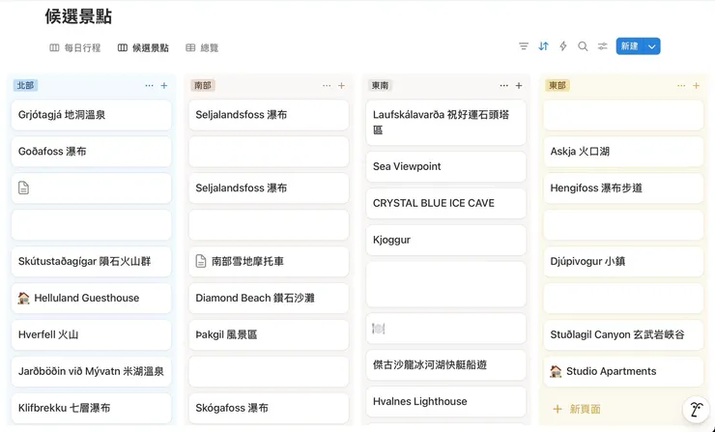
Task: Click the yellow 東部 group label
Action: (x=558, y=86)
